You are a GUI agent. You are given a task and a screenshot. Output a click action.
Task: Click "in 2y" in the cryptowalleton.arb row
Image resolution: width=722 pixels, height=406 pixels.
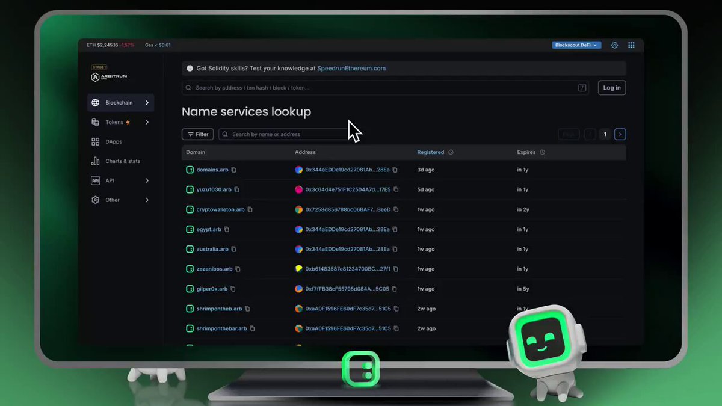coord(523,209)
